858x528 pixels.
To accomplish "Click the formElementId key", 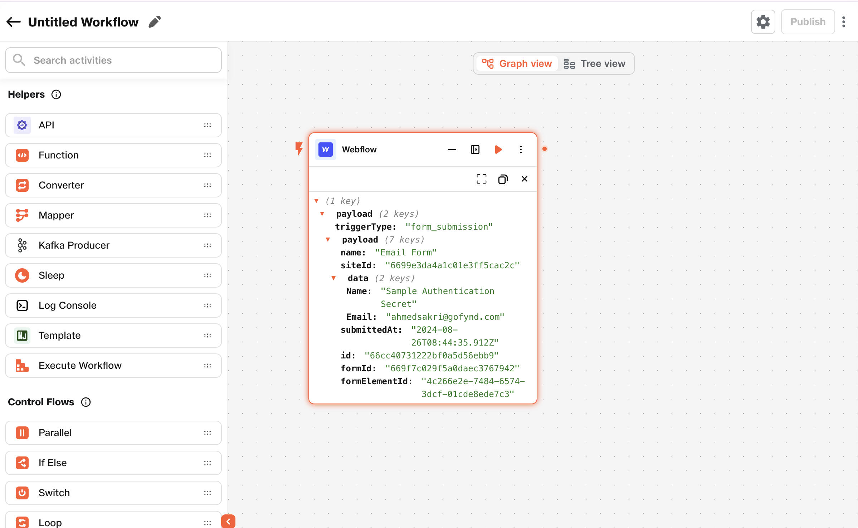I will 376,381.
